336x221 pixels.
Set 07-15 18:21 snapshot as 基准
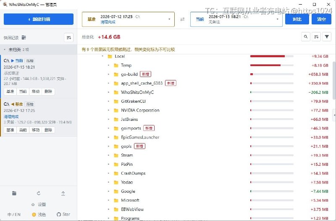tap(10, 91)
